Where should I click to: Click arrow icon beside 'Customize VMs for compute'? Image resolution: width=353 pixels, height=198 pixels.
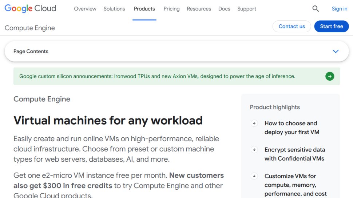point(254,176)
